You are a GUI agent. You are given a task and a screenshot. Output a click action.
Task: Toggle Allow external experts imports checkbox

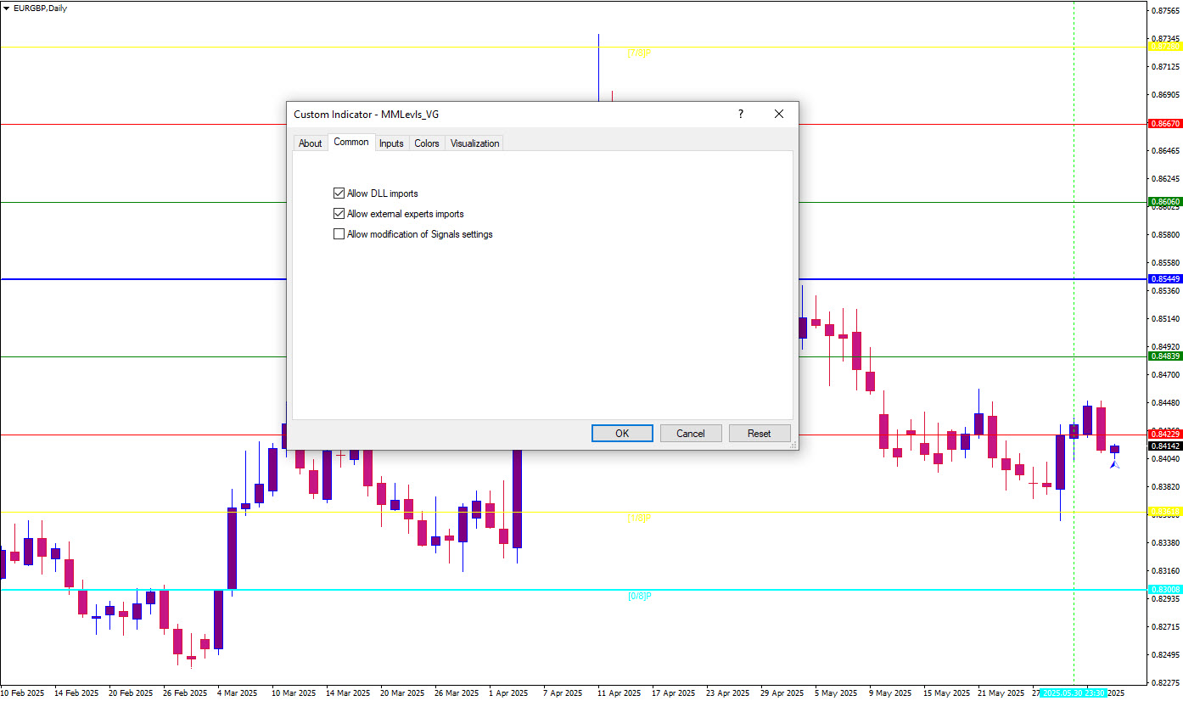pyautogui.click(x=339, y=214)
